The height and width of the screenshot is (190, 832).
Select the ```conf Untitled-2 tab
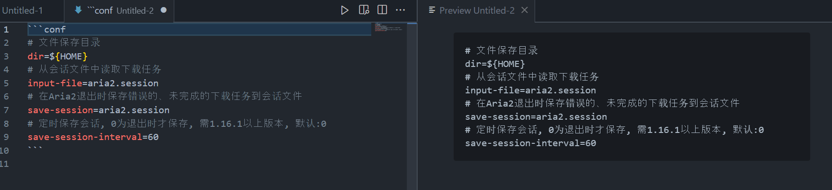(119, 10)
